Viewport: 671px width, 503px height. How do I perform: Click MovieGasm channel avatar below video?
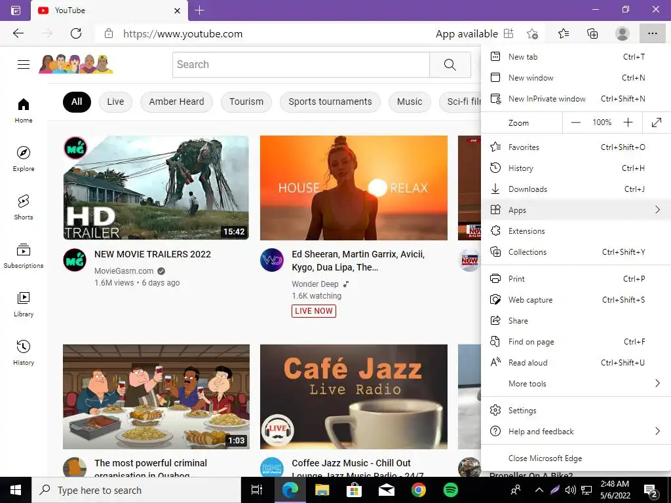[x=75, y=259]
